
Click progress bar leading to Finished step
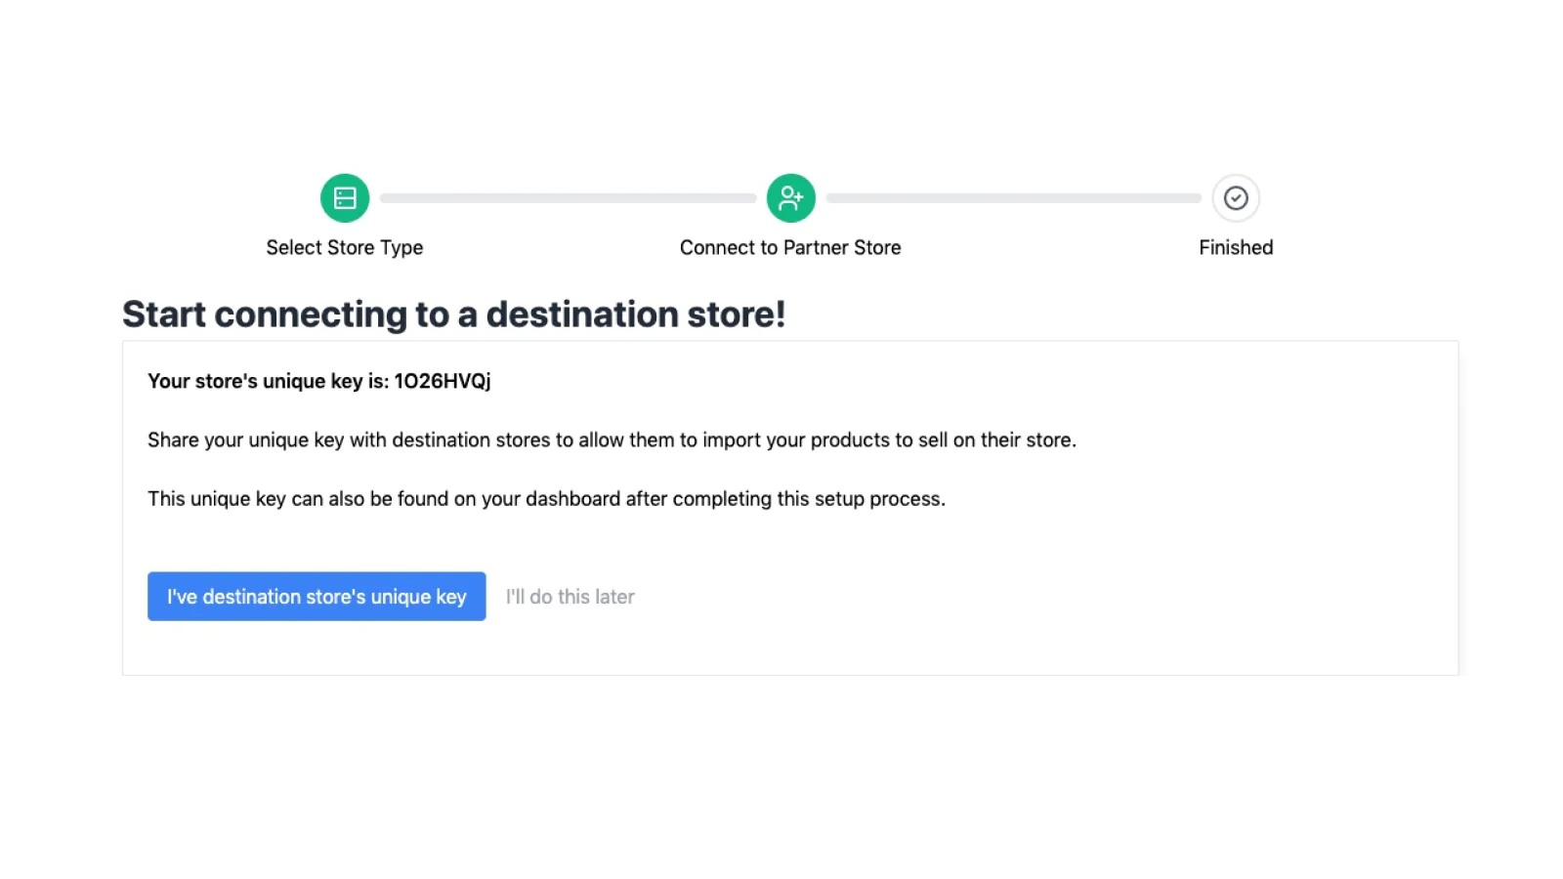click(x=1013, y=198)
